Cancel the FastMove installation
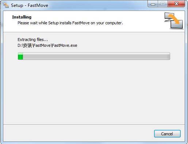Screen dimensions: 188x144 tap(167, 134)
